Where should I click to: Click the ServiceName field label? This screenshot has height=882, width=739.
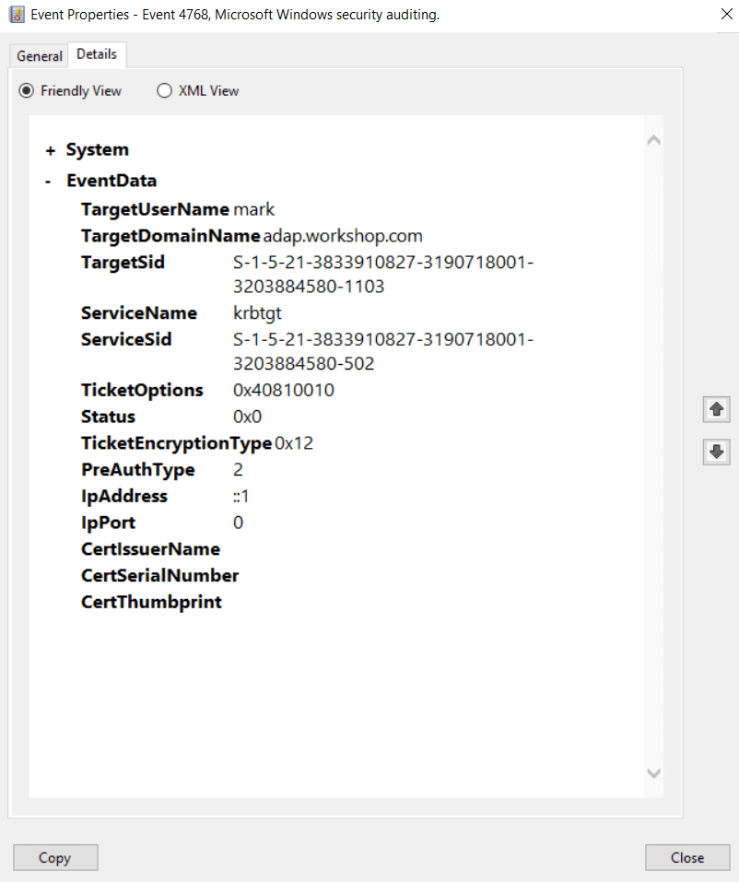pyautogui.click(x=139, y=312)
